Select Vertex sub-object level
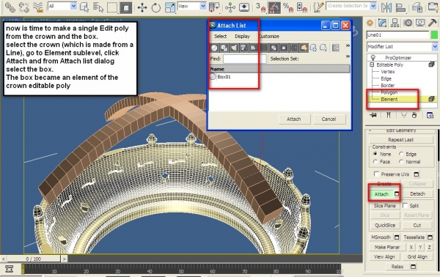This screenshot has width=440, height=277. [387, 72]
